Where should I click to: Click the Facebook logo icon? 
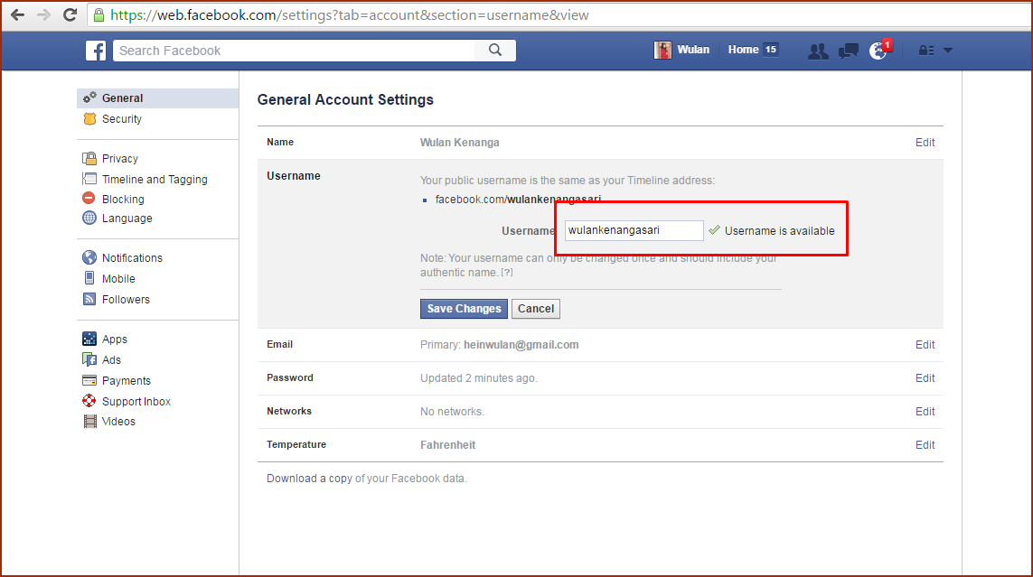96,51
